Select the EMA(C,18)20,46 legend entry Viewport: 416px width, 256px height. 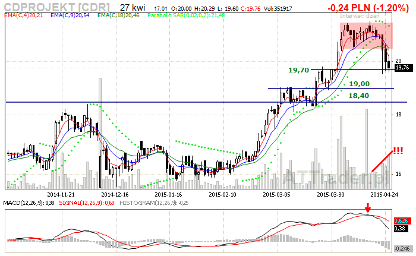click(118, 15)
